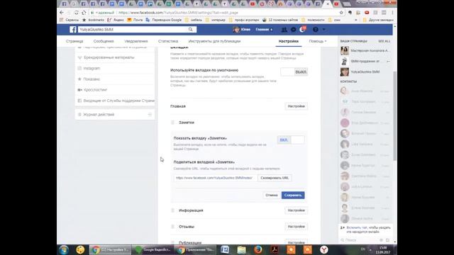
Task: Open 12 полезных сайтов bookmark
Action: [x=280, y=20]
